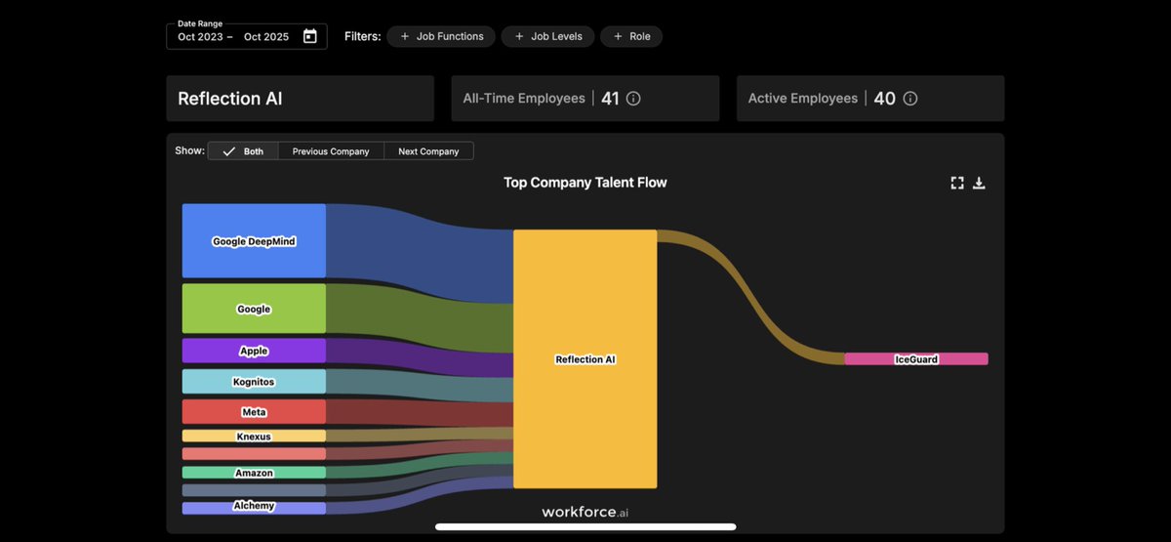Screen dimensions: 1171x542
Task: Show Previous Company only
Action: [331, 151]
